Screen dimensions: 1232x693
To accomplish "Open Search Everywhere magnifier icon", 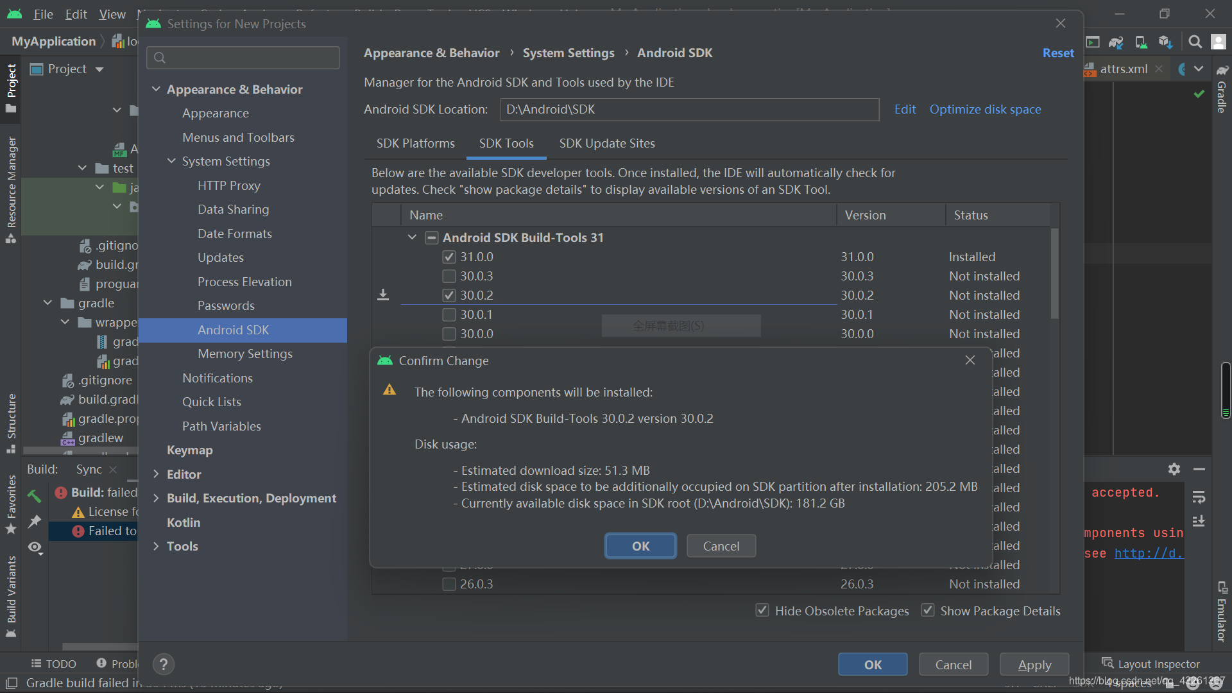I will pyautogui.click(x=1195, y=41).
